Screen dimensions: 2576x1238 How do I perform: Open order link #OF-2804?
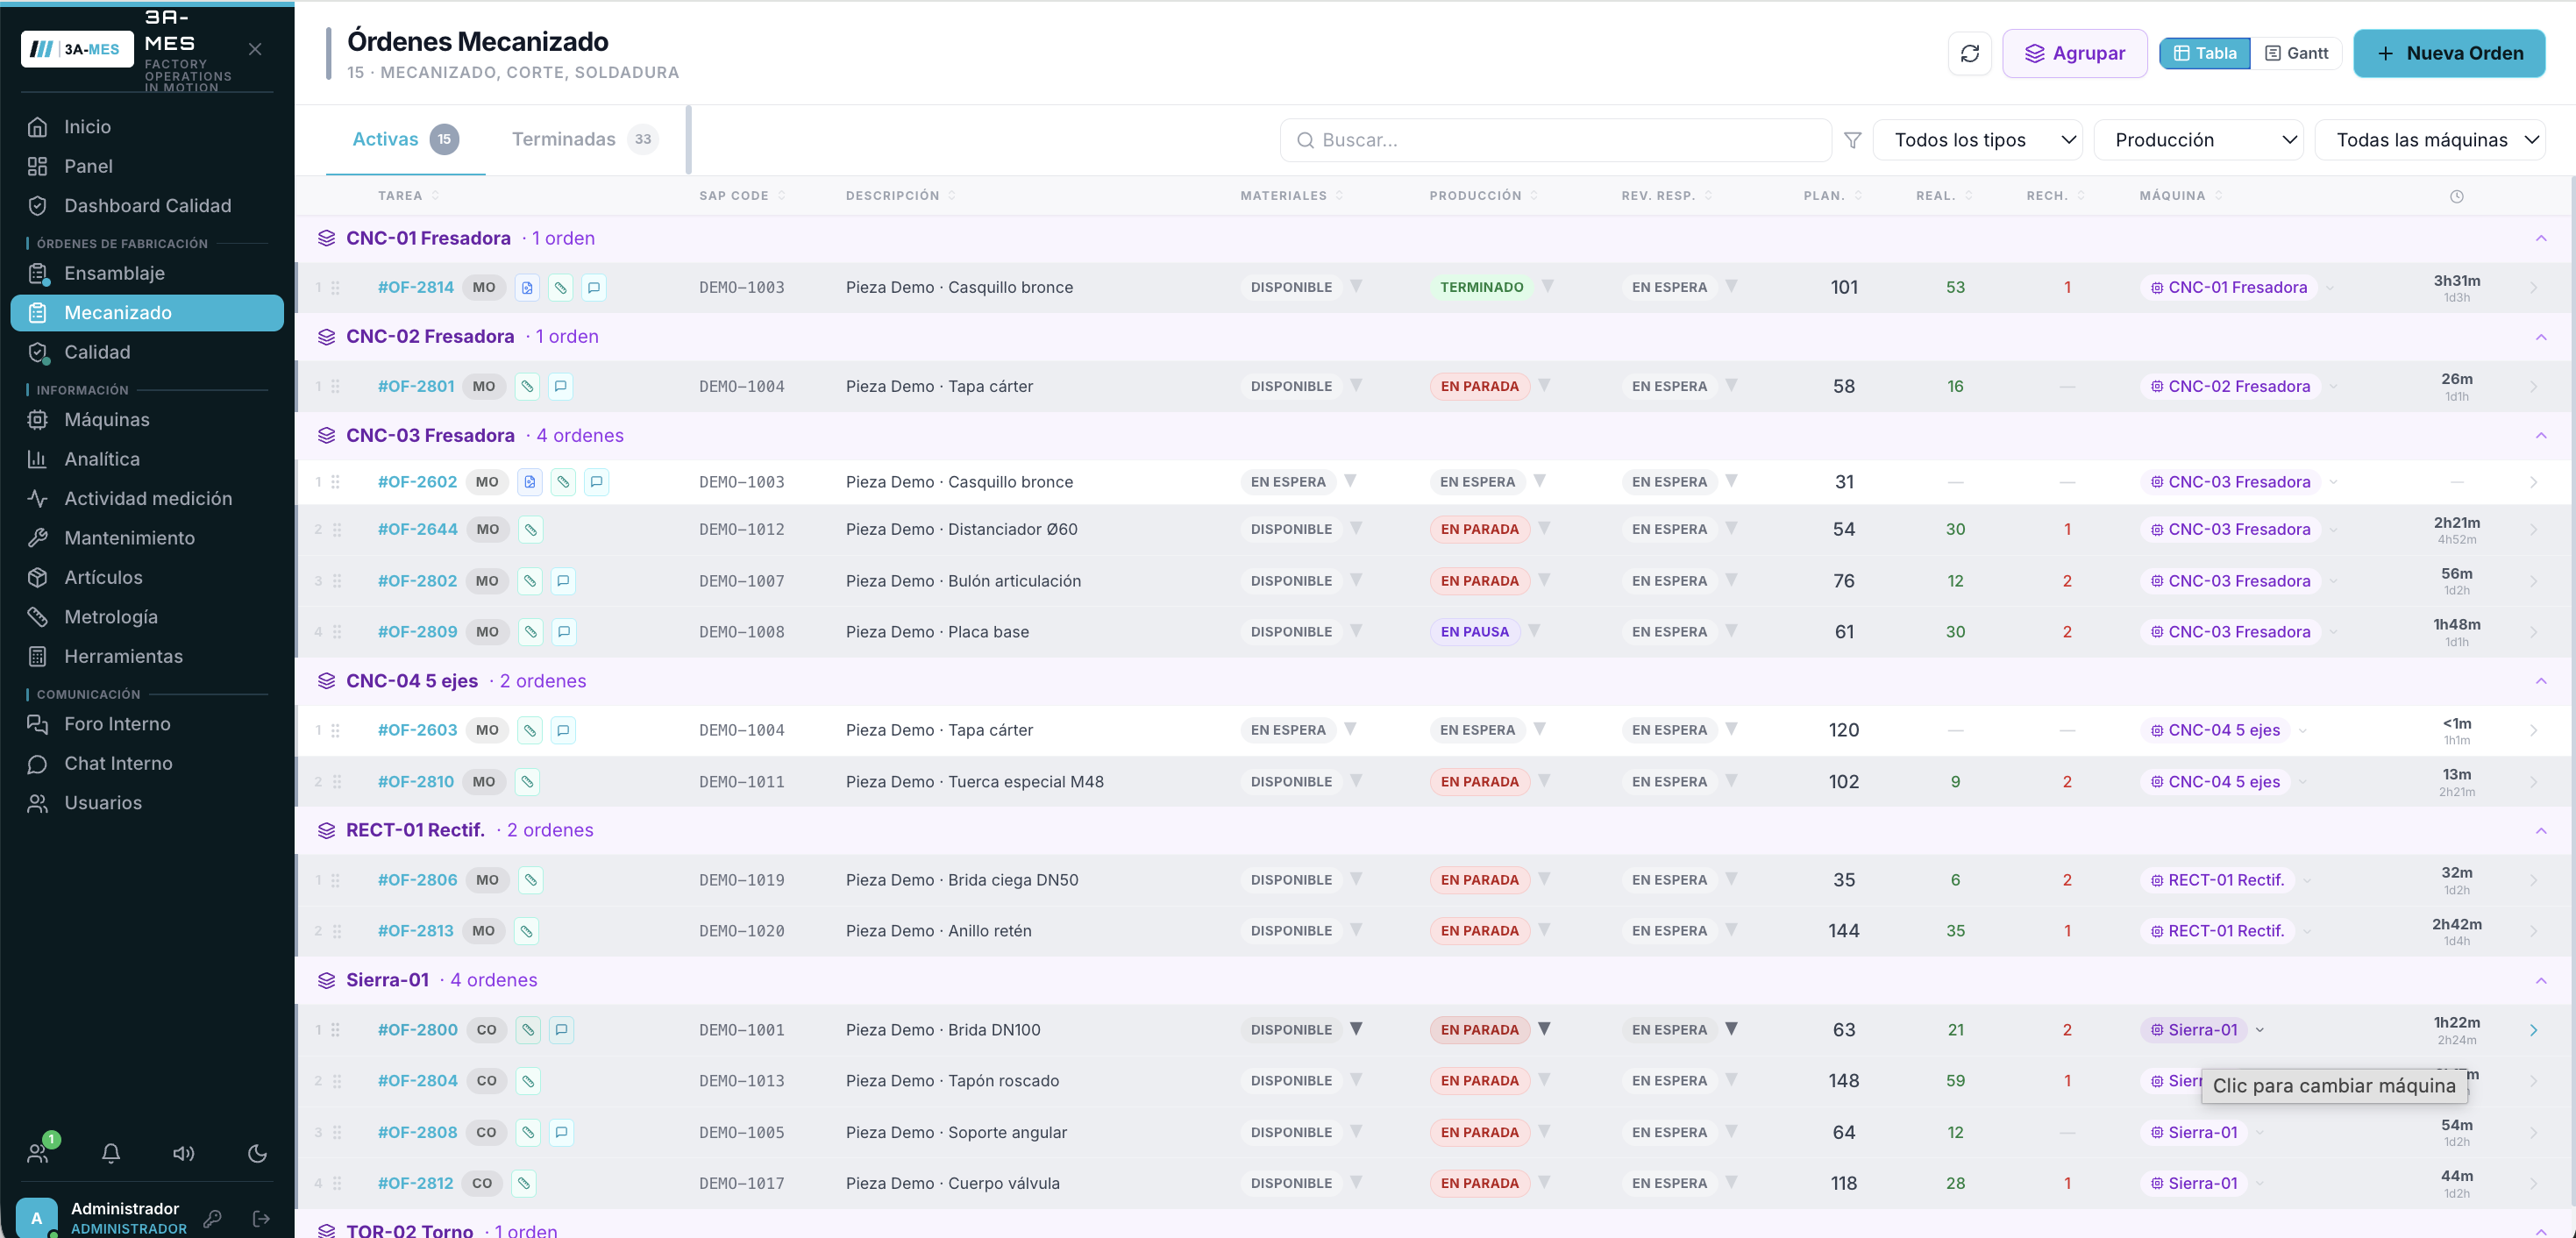(417, 1081)
